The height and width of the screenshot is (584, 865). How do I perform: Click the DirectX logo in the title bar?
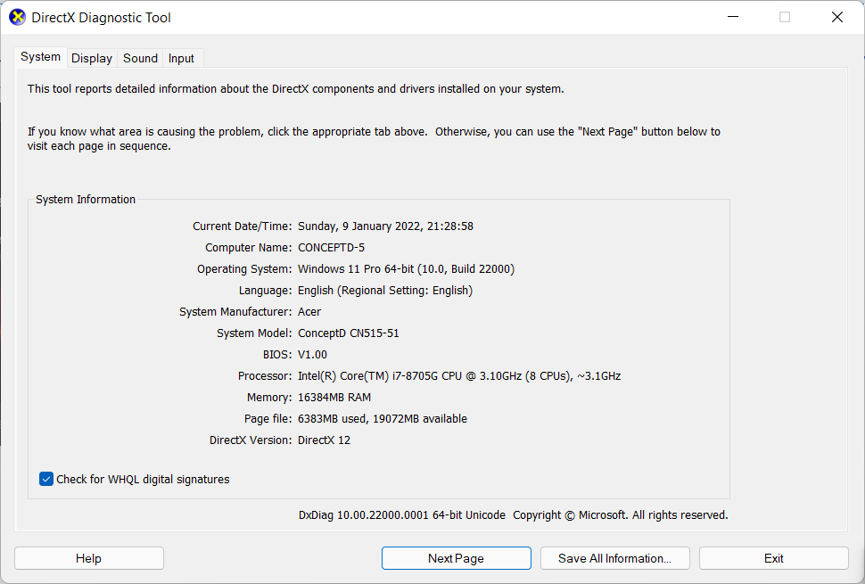point(16,17)
